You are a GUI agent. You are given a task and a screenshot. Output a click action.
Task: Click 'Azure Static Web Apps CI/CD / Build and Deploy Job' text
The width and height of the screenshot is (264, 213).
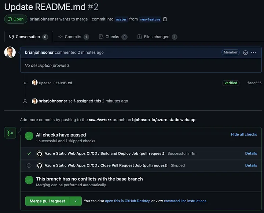104,153
